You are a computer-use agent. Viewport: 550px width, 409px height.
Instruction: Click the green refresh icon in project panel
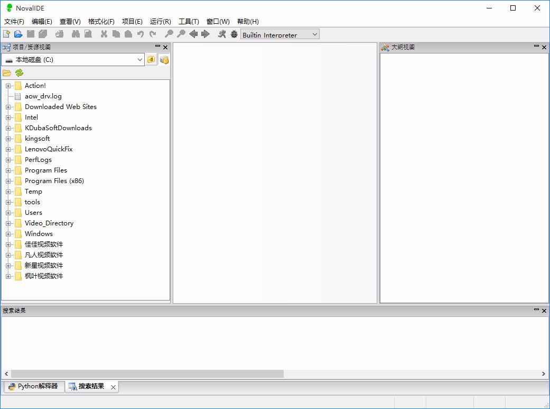[x=20, y=72]
